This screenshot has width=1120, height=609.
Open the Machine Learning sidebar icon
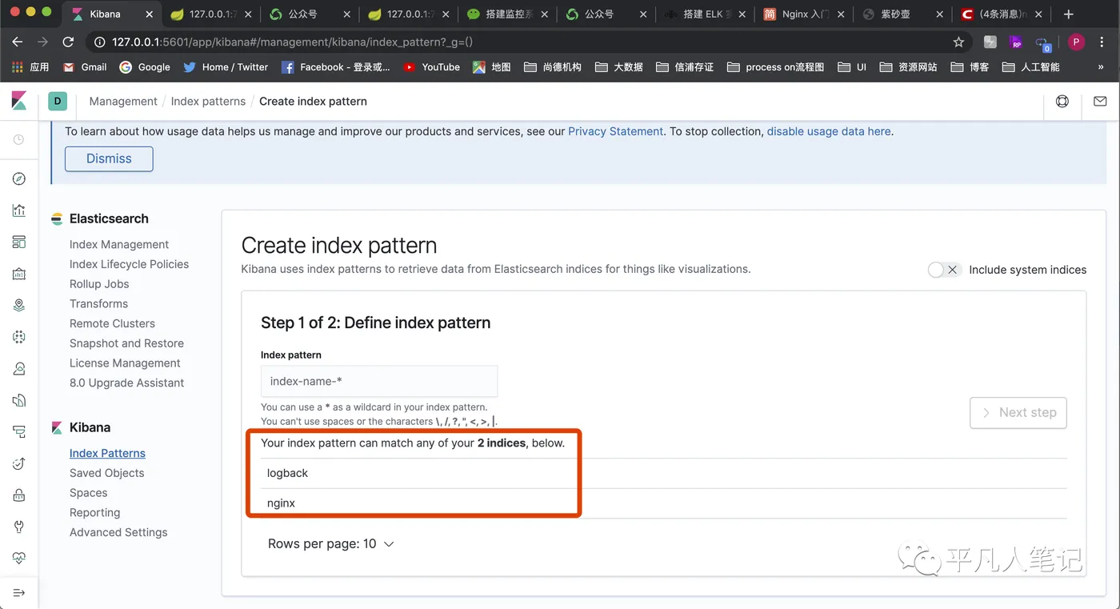(19, 337)
